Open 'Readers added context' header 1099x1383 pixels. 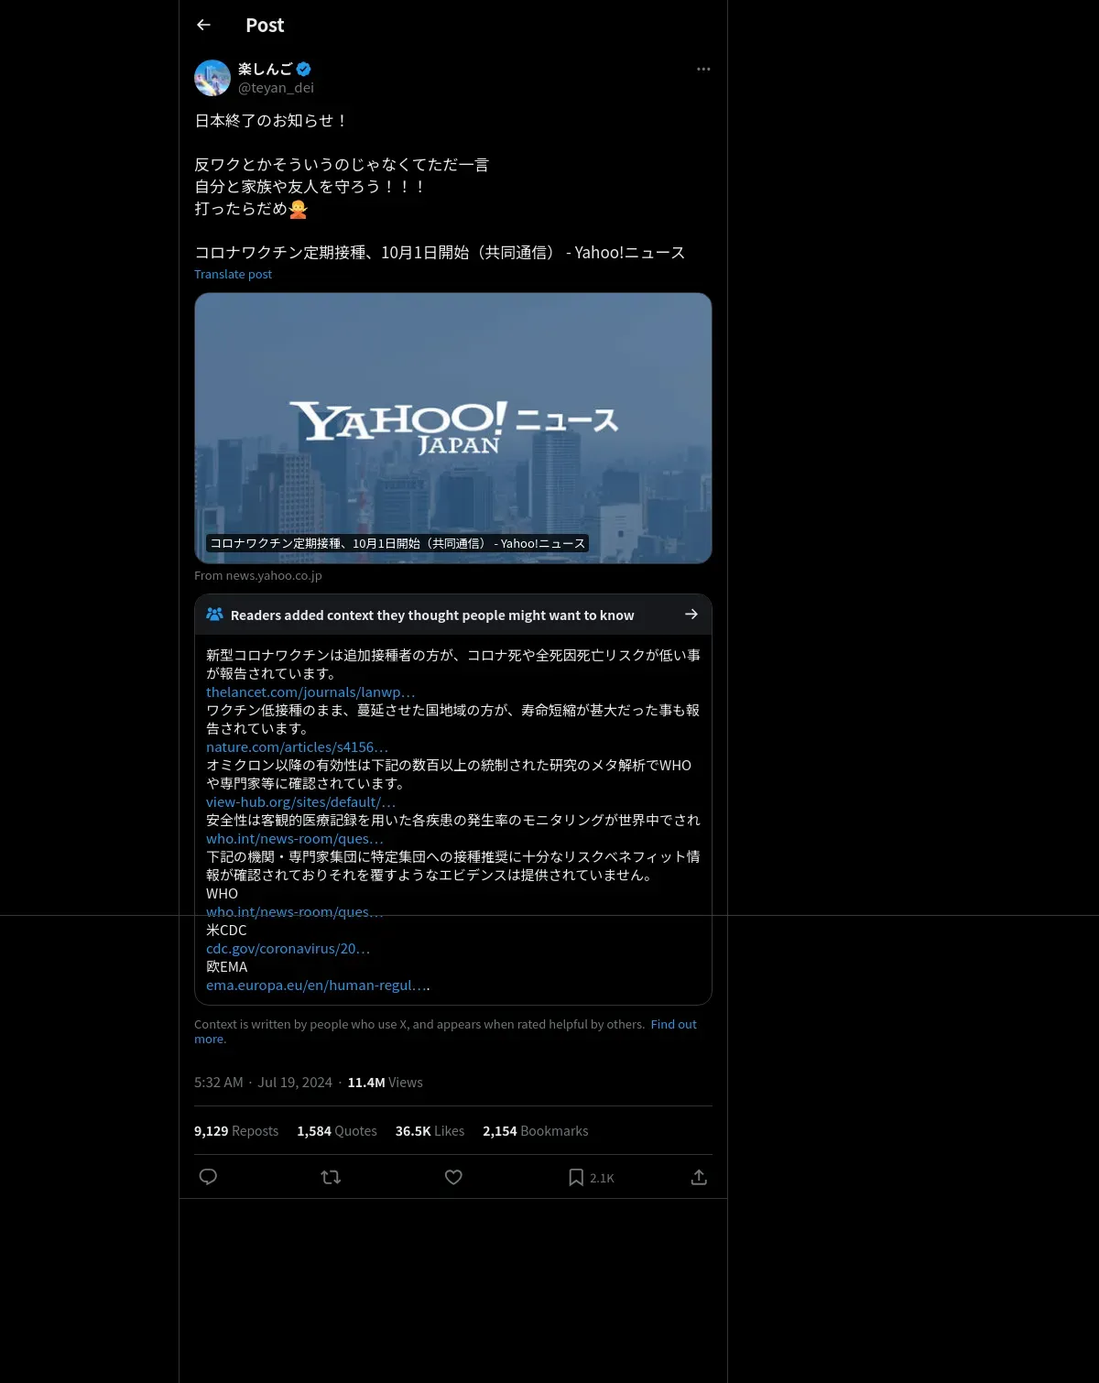(453, 615)
